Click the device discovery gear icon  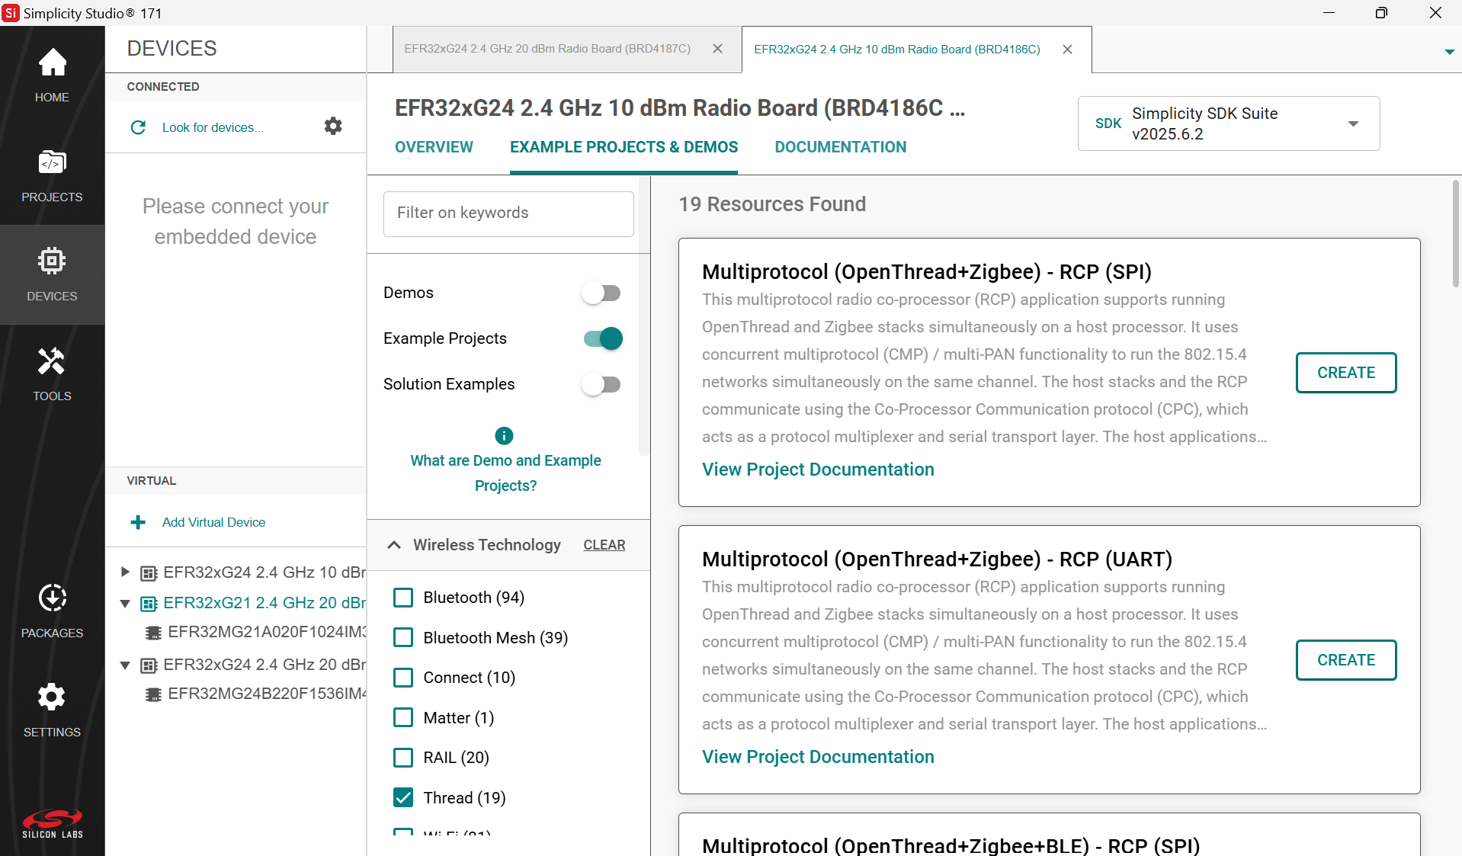pos(333,127)
